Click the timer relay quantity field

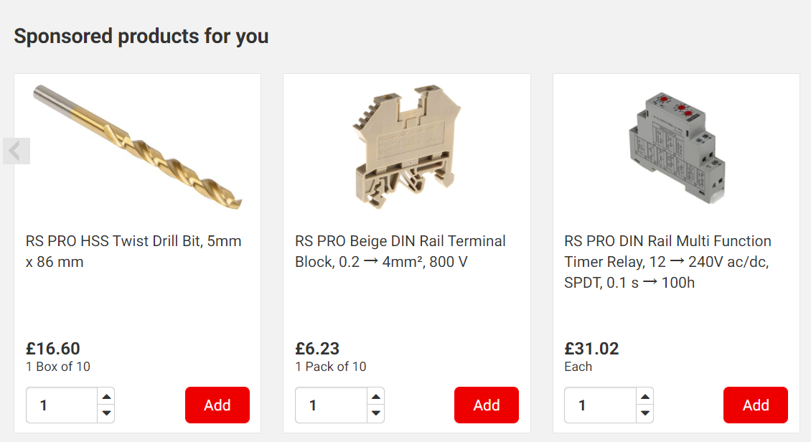coord(599,405)
